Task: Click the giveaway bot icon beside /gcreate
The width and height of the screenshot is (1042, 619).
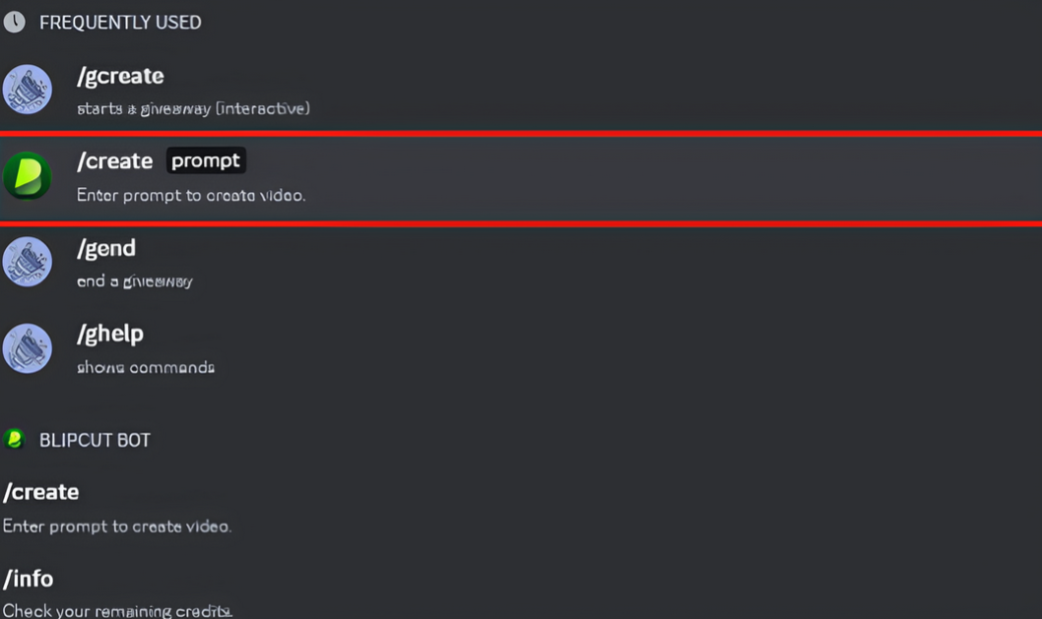Action: coord(27,89)
